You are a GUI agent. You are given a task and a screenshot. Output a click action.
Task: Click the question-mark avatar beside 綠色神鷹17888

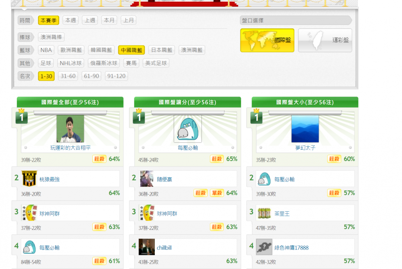[264, 247]
